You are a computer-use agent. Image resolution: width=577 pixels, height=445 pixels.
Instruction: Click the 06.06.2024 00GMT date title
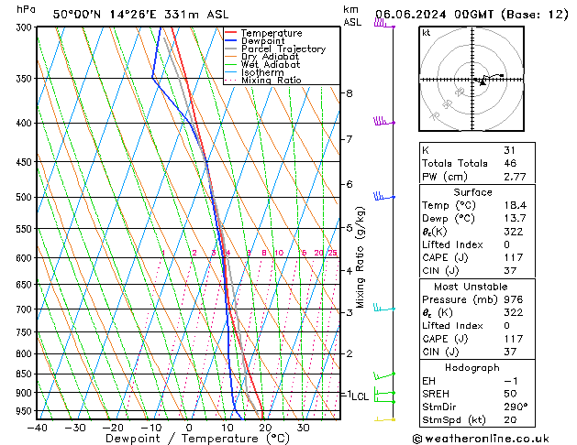(434, 15)
